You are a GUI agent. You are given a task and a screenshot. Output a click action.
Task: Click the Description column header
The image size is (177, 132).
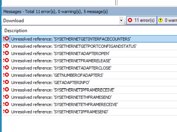coord(16,31)
